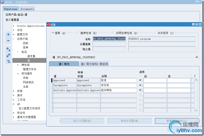Image resolution: width=204 pixels, height=136 pixels.
Task: Open the 值: 层次结构: 限定词 tab
Action: pos(94,64)
